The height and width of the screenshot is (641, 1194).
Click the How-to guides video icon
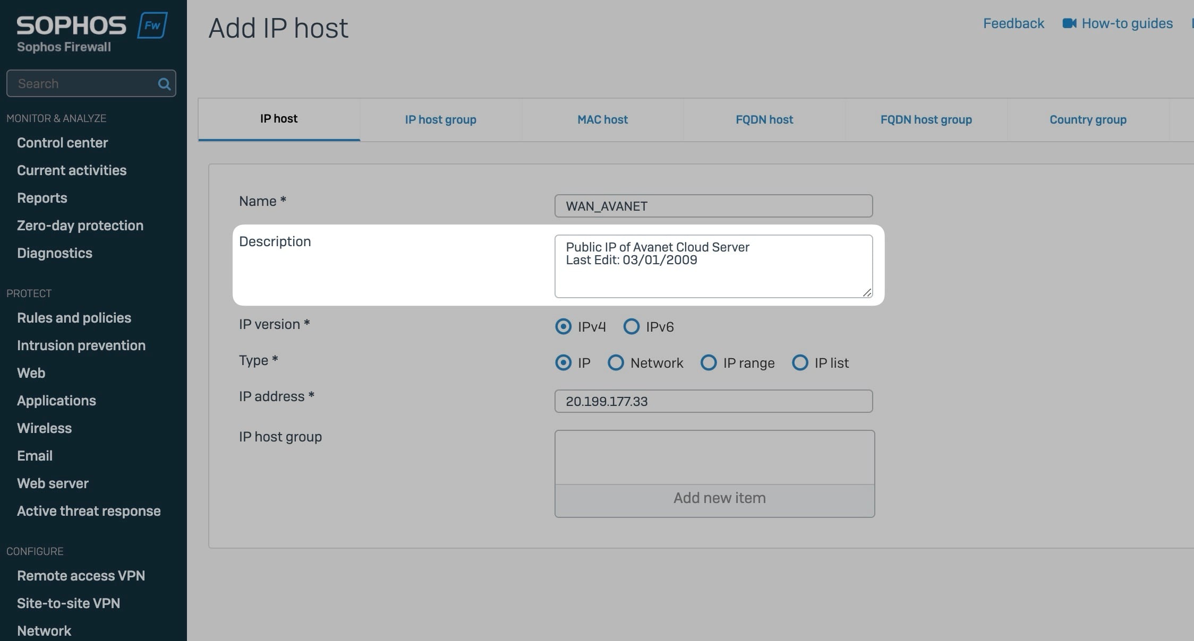1069,23
